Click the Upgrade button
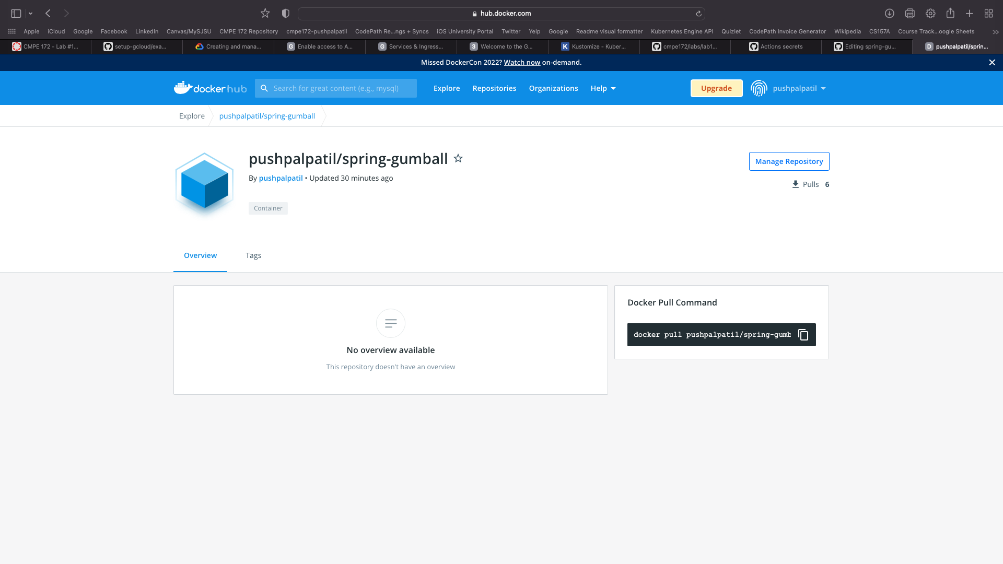Viewport: 1003px width, 564px height. (716, 88)
